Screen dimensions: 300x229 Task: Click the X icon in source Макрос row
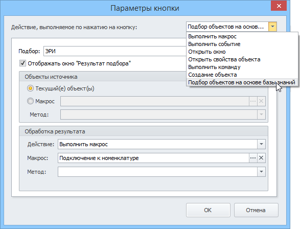click(261, 101)
